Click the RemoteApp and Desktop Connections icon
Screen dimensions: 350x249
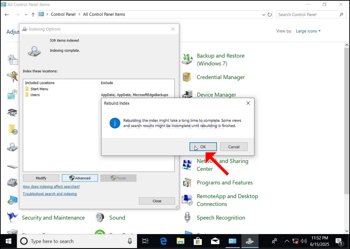coord(187,200)
